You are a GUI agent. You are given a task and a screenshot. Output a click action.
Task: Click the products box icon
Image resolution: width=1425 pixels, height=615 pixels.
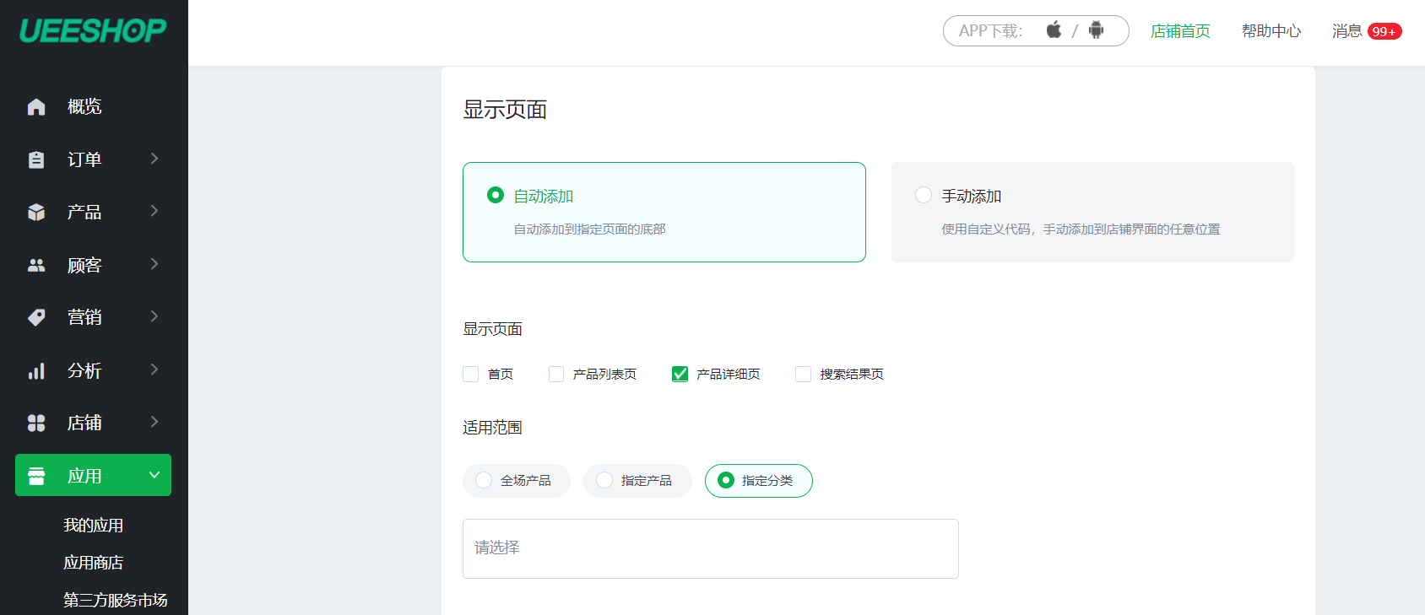(x=36, y=212)
